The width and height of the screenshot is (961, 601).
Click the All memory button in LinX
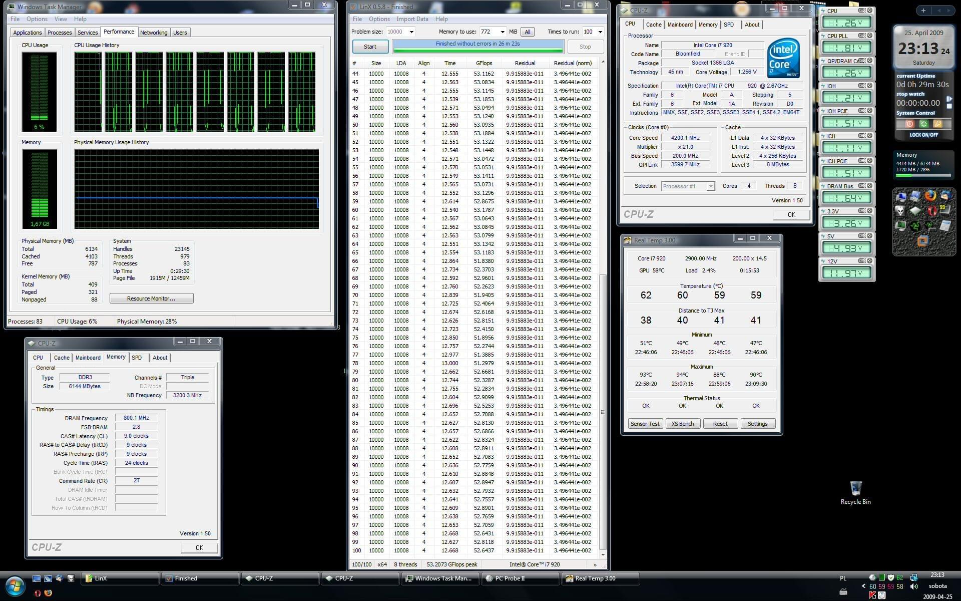(528, 32)
